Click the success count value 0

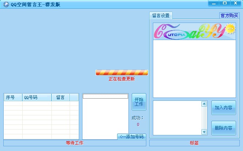pyautogui.click(x=138, y=124)
